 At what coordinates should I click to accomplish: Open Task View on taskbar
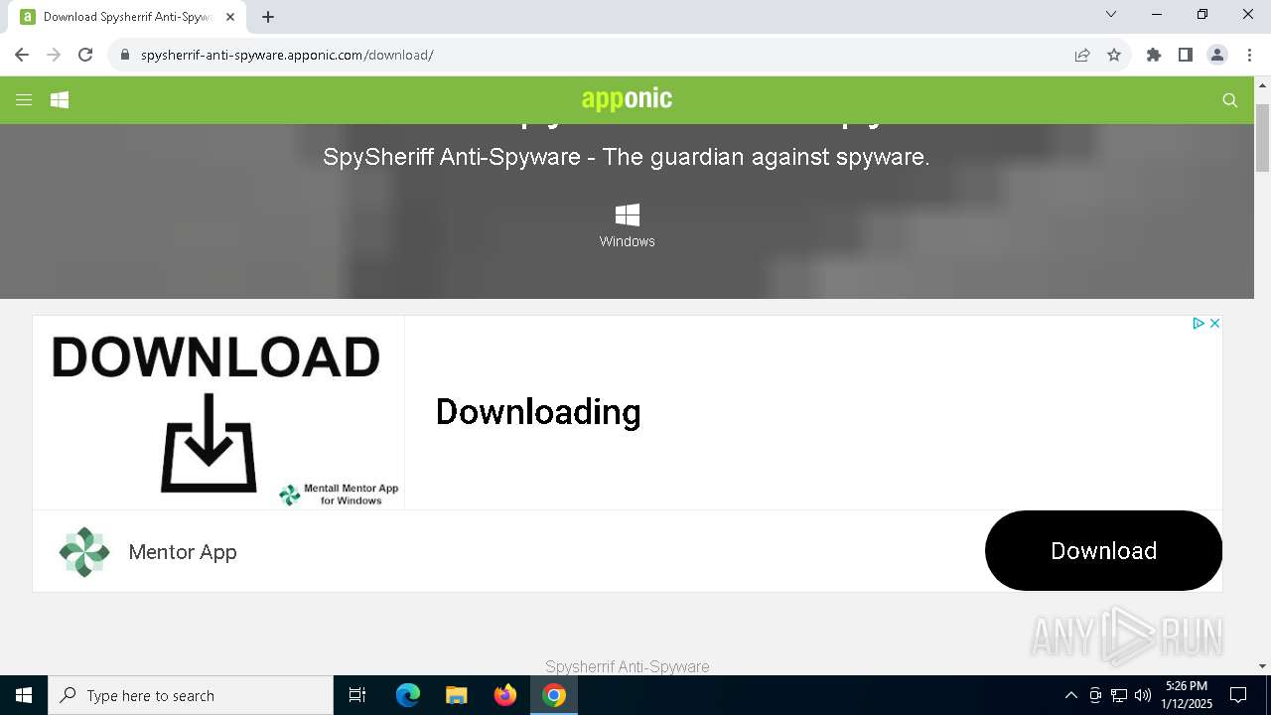click(x=357, y=695)
